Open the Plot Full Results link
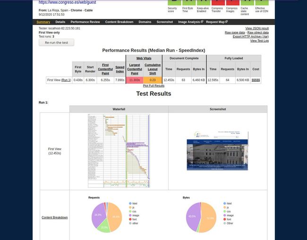 pos(153,86)
